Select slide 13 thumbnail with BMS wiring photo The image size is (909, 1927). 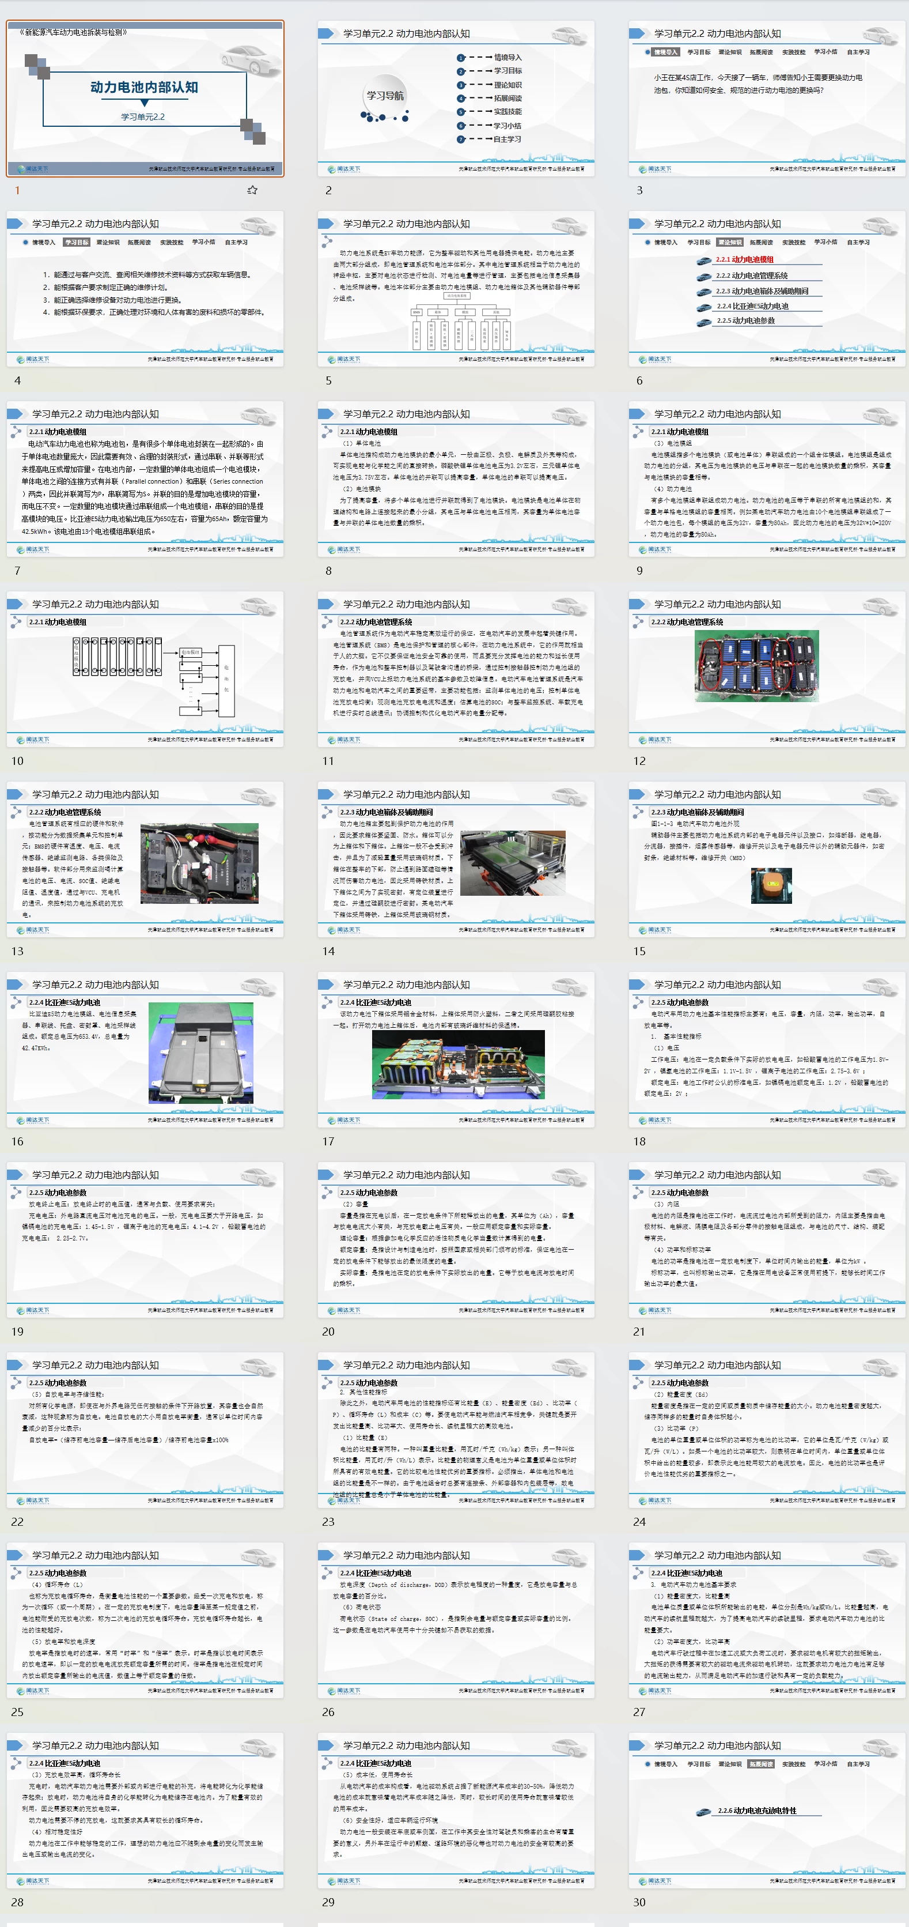click(145, 859)
